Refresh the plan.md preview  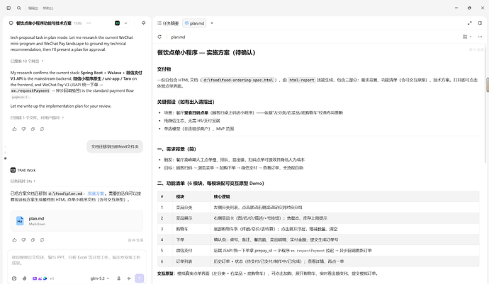click(x=159, y=37)
